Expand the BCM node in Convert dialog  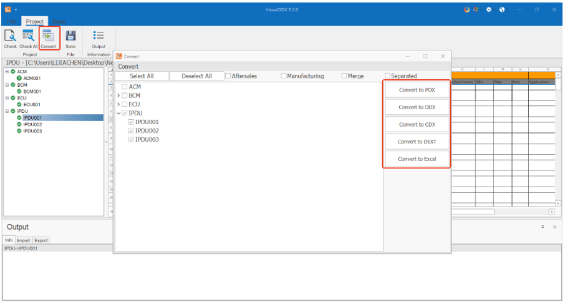(118, 95)
